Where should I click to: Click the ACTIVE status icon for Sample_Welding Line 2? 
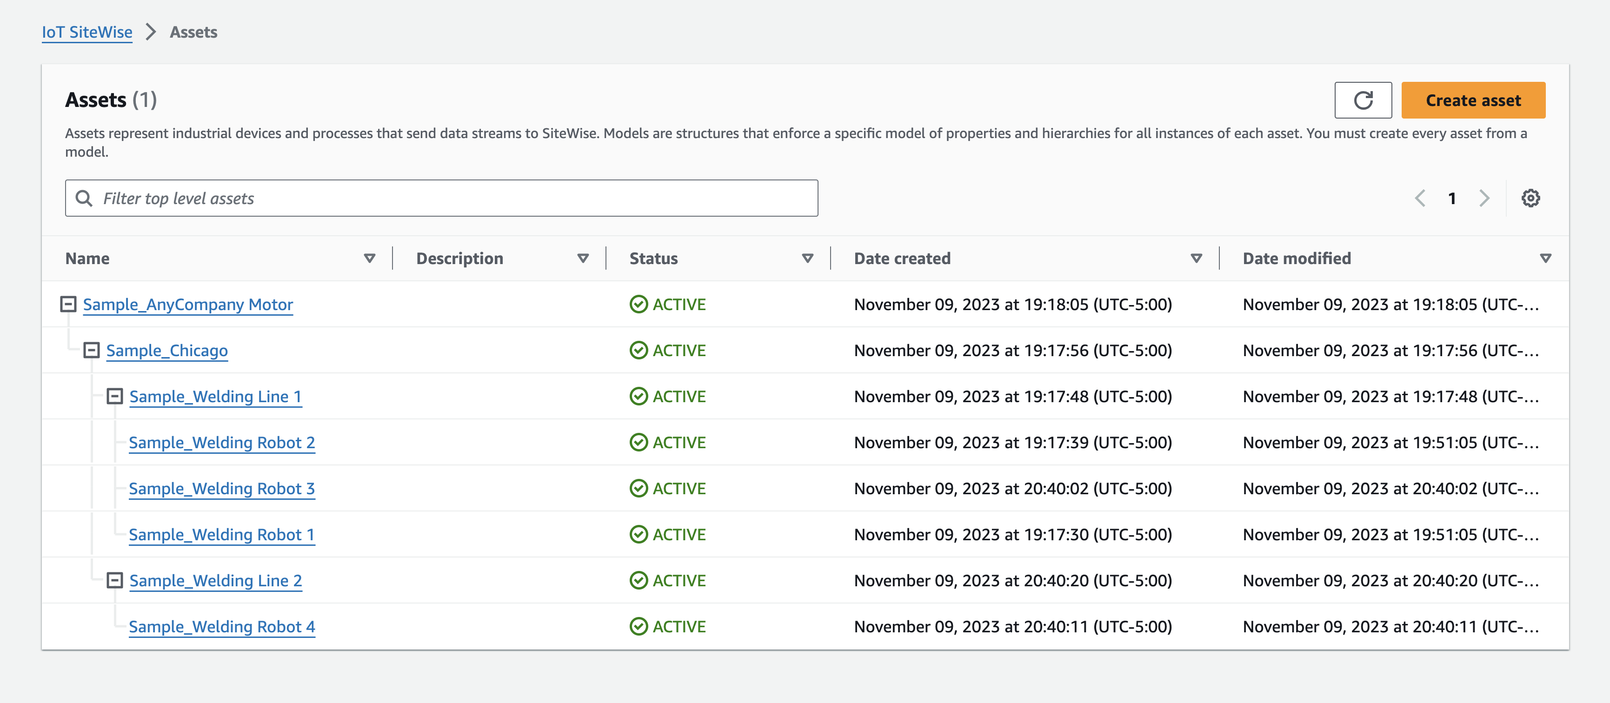click(x=638, y=580)
